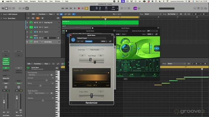Toggle the Metronome button
The height and width of the screenshot is (117, 209).
coord(139,8)
